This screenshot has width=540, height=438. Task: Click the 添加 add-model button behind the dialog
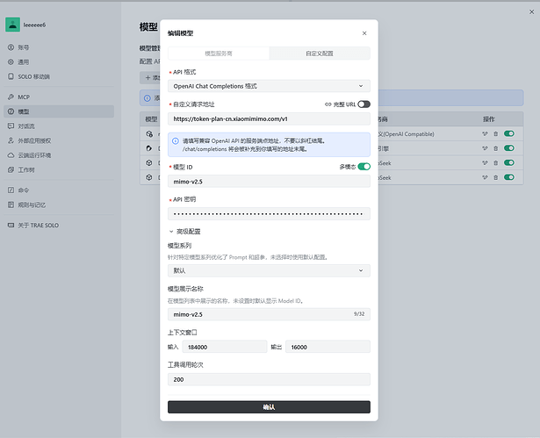pos(150,78)
